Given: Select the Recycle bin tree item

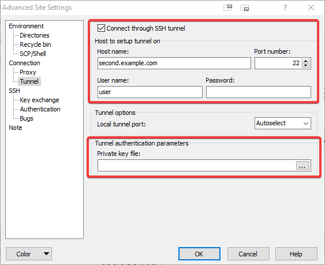Looking at the screenshot, I should (x=35, y=44).
